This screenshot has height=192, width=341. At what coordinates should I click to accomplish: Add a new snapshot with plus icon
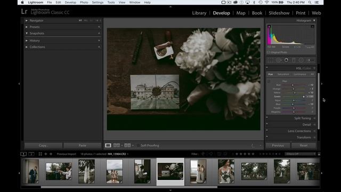pos(99,33)
